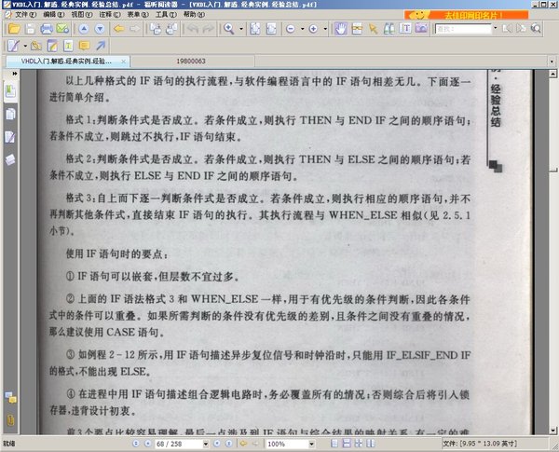Click the note with pencil annotation icon
The image size is (559, 452).
52,46
